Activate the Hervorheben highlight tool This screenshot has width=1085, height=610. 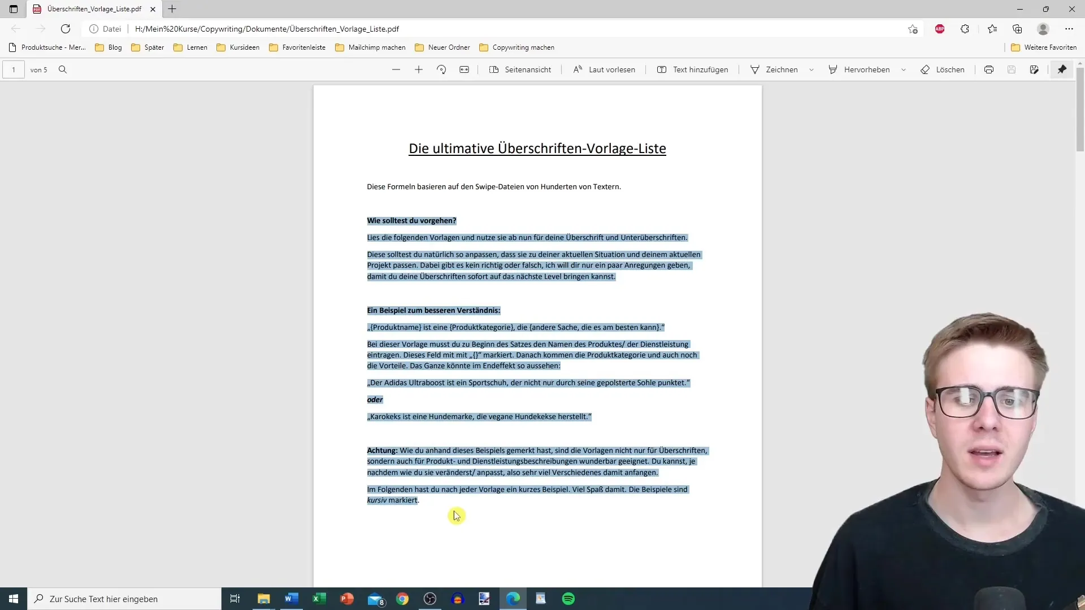859,69
